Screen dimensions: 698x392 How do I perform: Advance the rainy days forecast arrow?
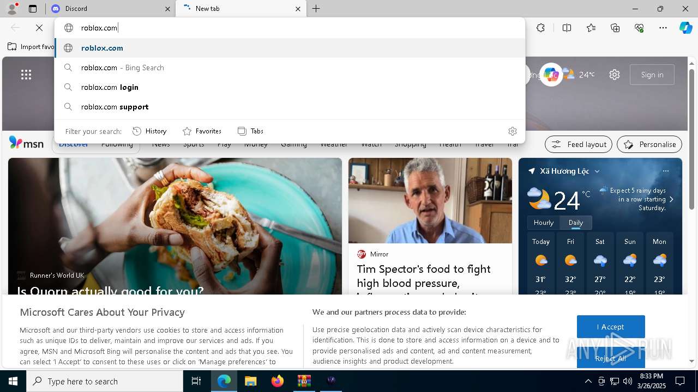click(671, 199)
